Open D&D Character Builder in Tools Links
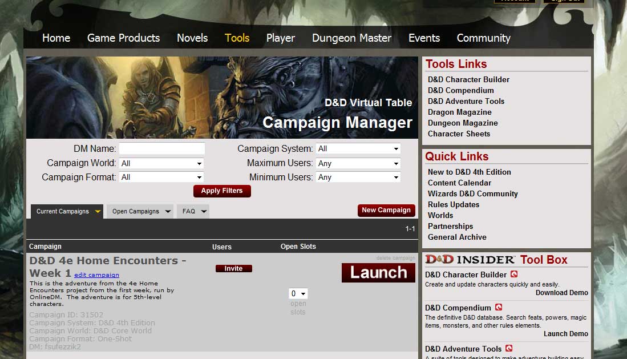This screenshot has width=627, height=359. point(468,79)
